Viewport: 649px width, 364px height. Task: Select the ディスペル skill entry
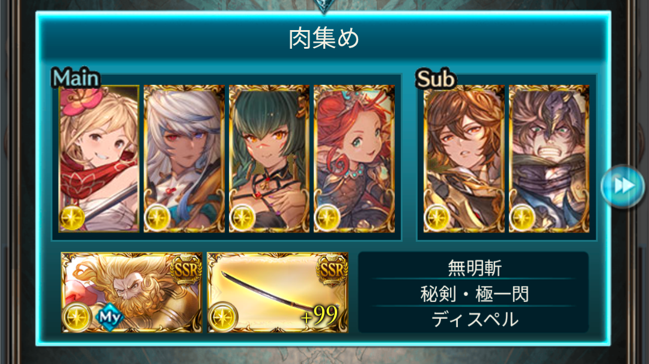474,319
